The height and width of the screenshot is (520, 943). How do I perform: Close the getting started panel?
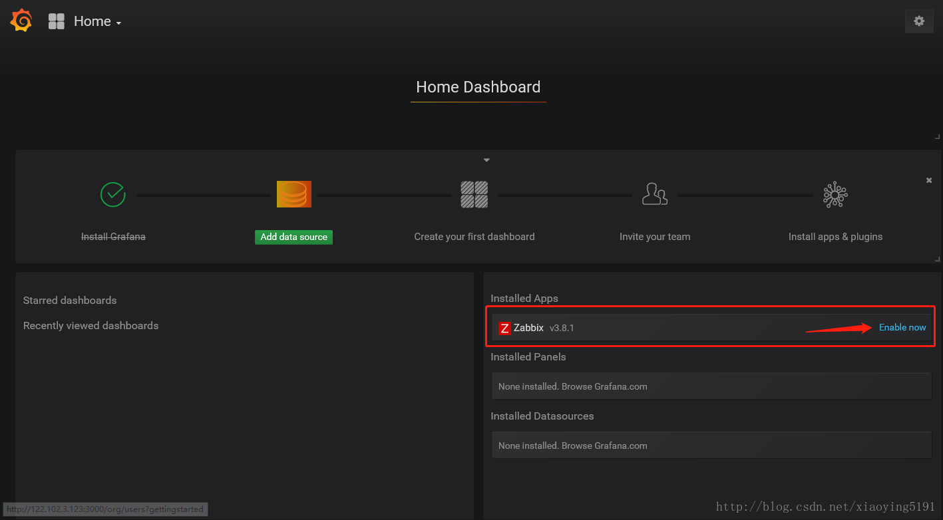(x=929, y=180)
